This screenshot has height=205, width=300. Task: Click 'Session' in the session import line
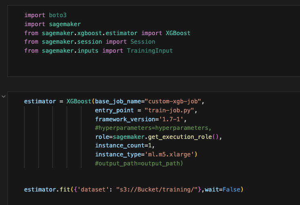coord(143,42)
